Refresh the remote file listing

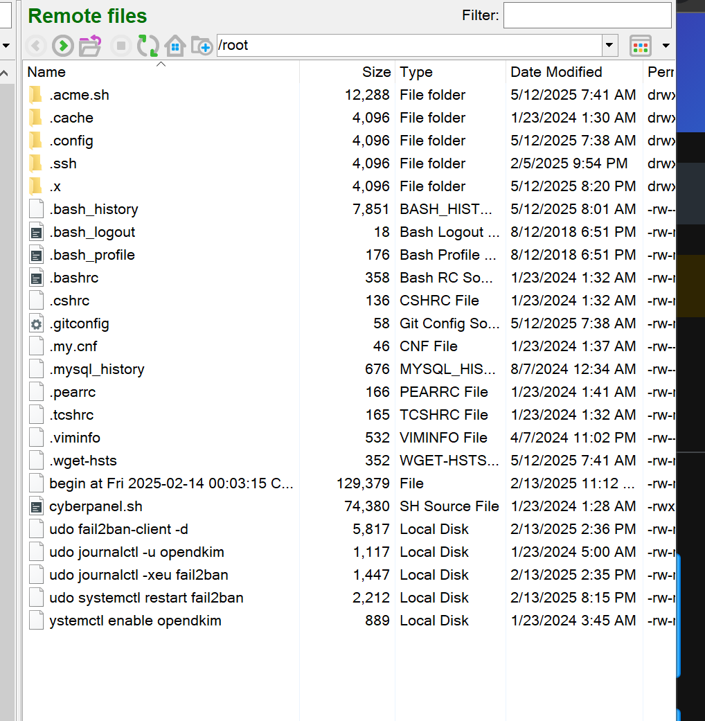pos(148,46)
